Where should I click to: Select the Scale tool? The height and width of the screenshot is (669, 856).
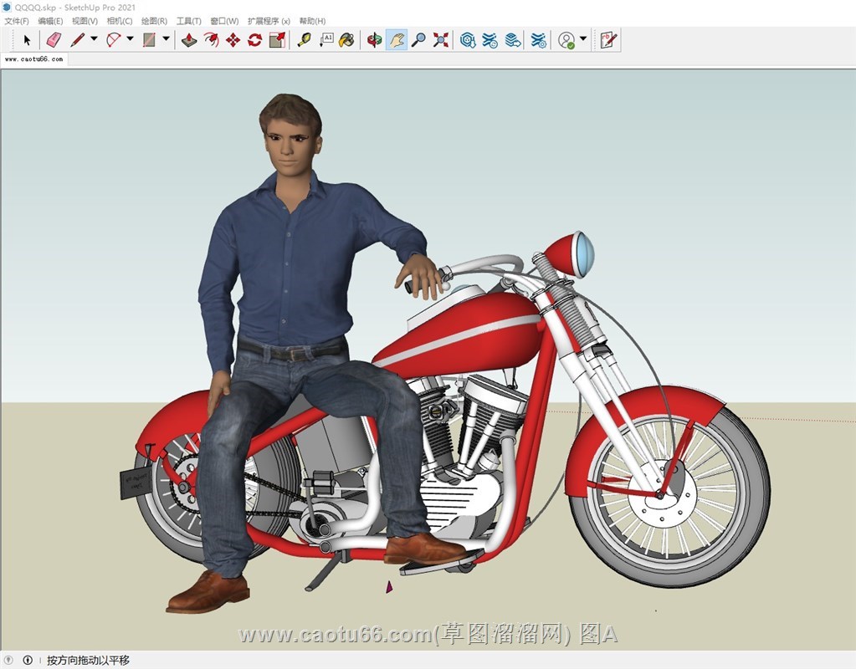point(277,40)
